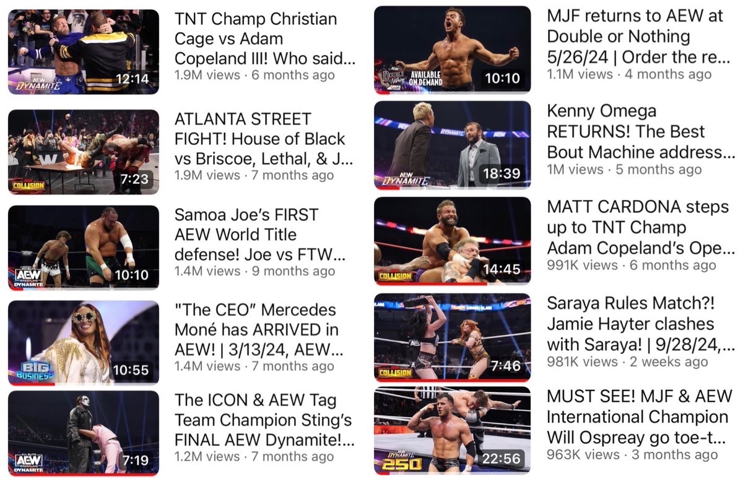Open the MJF Double or Nothing thumbnail

pos(453,50)
